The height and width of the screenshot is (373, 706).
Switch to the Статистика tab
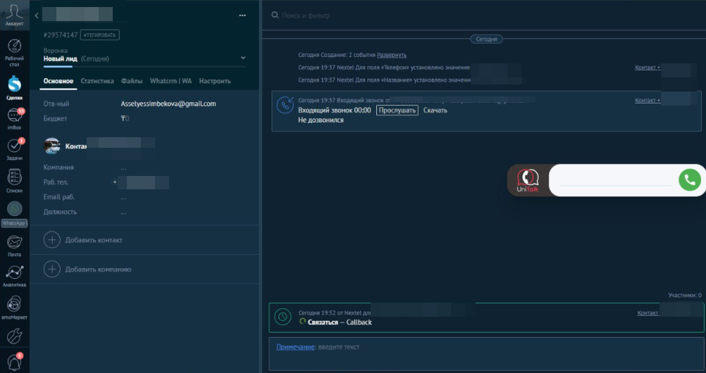coord(97,81)
